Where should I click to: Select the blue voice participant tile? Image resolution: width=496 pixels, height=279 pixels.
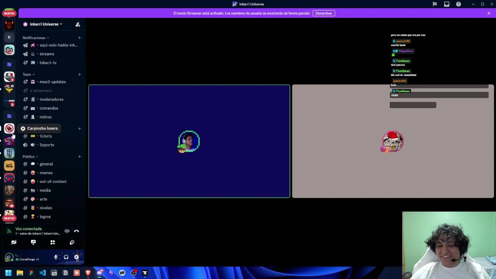point(189,141)
